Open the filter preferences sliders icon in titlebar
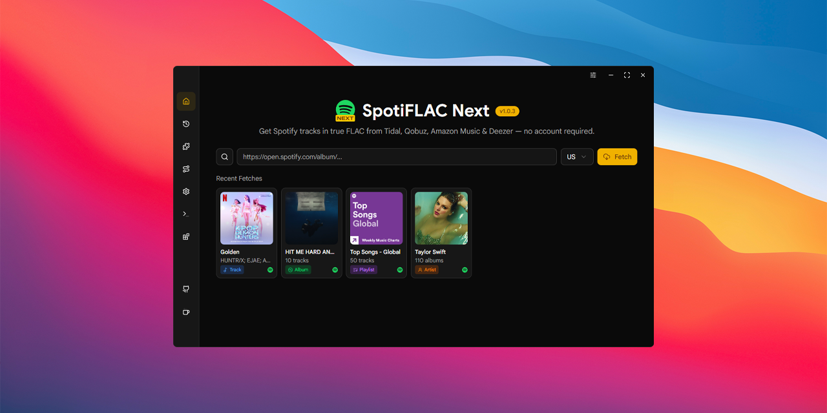 point(592,75)
